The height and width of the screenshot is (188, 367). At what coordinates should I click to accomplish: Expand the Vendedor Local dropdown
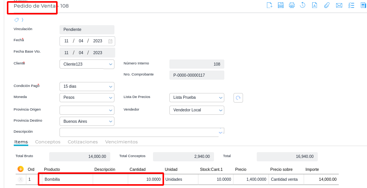pos(221,110)
